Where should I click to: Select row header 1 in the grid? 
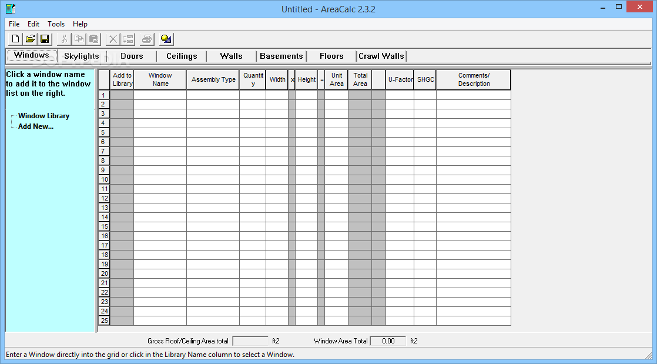click(x=104, y=95)
